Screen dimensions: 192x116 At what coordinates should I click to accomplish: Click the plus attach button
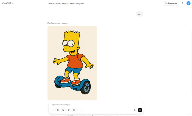click(52, 110)
